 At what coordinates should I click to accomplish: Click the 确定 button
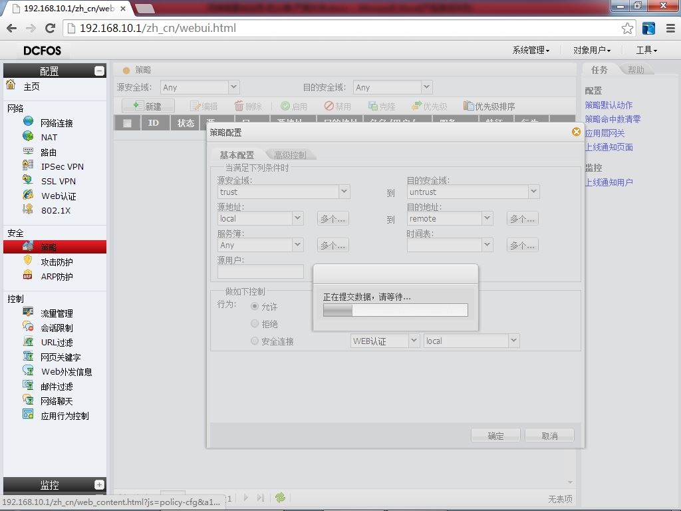click(495, 435)
